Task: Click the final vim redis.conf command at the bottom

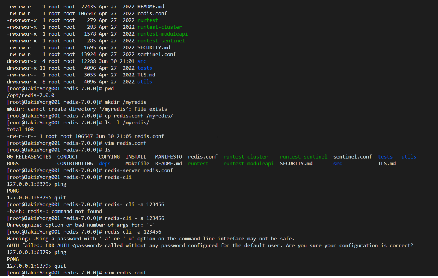Action: [x=125, y=272]
